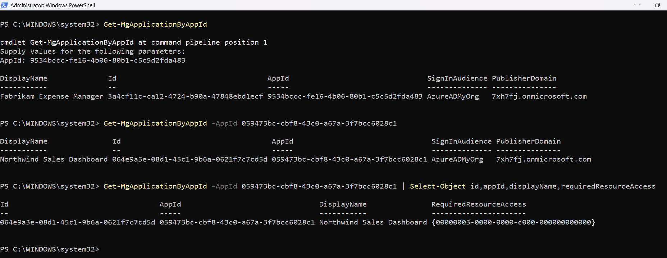Click the "Administrator: Windows PowerShell" title text
Image resolution: width=667 pixels, height=258 pixels.
coord(52,5)
